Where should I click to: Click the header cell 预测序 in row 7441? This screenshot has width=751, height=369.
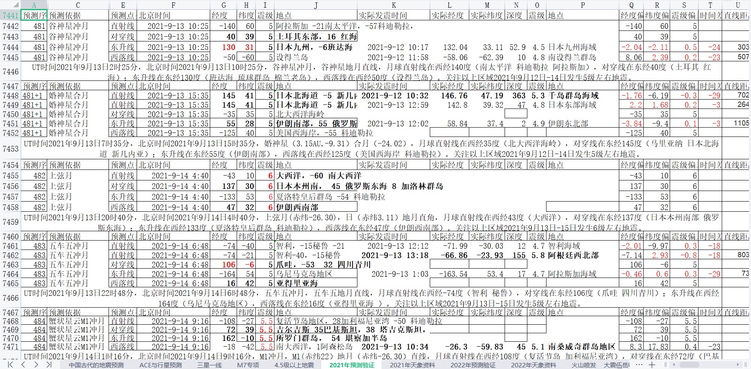34,15
